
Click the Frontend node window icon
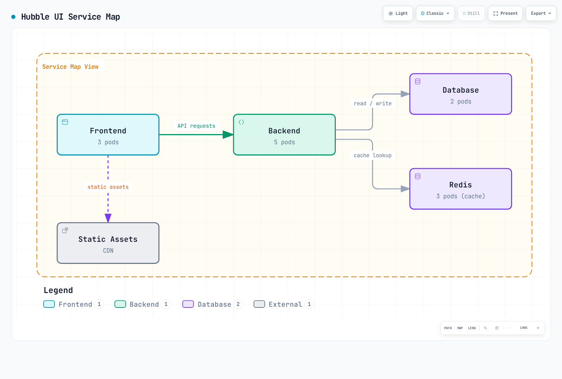coord(65,122)
